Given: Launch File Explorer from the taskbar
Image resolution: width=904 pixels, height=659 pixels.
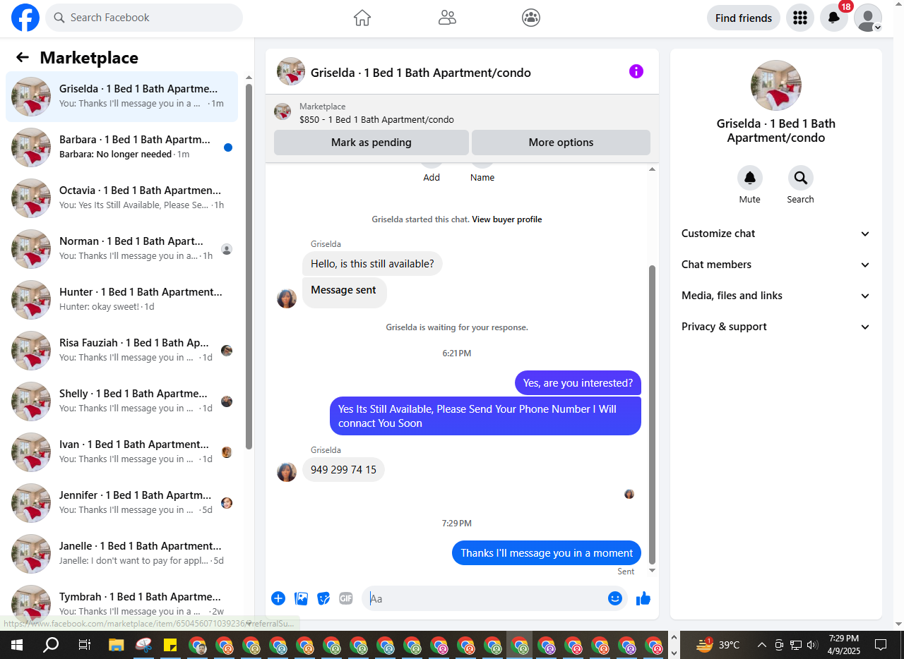Looking at the screenshot, I should [x=116, y=645].
